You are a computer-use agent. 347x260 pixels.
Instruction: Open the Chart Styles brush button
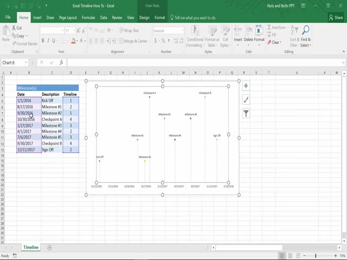246,100
